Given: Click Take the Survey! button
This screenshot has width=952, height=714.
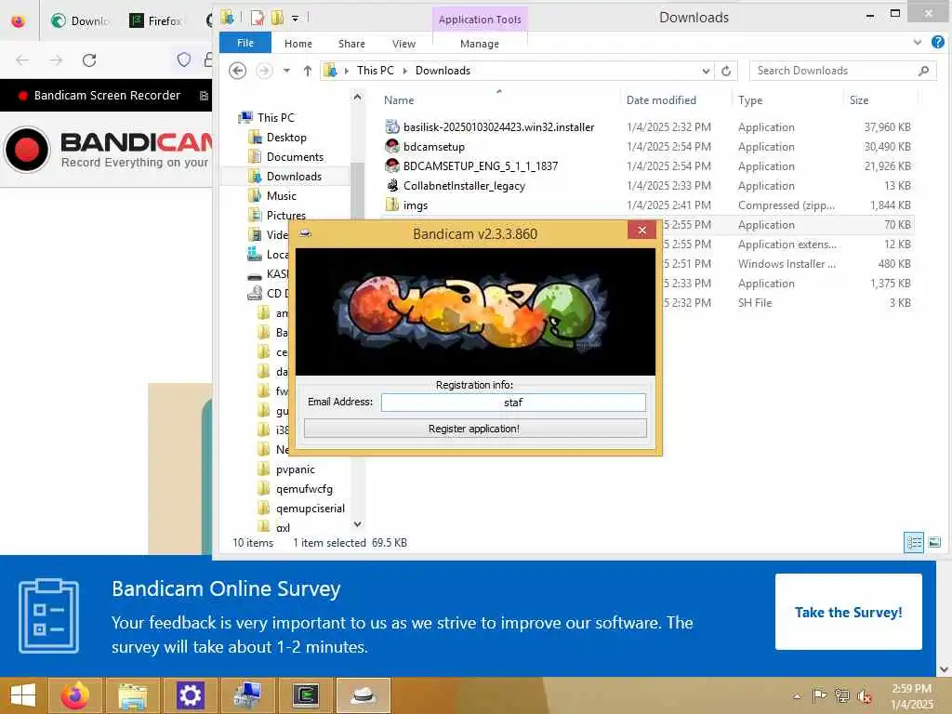Looking at the screenshot, I should 848,612.
